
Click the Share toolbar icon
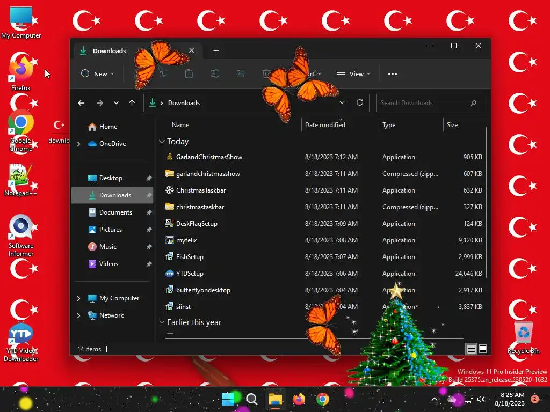tap(241, 73)
